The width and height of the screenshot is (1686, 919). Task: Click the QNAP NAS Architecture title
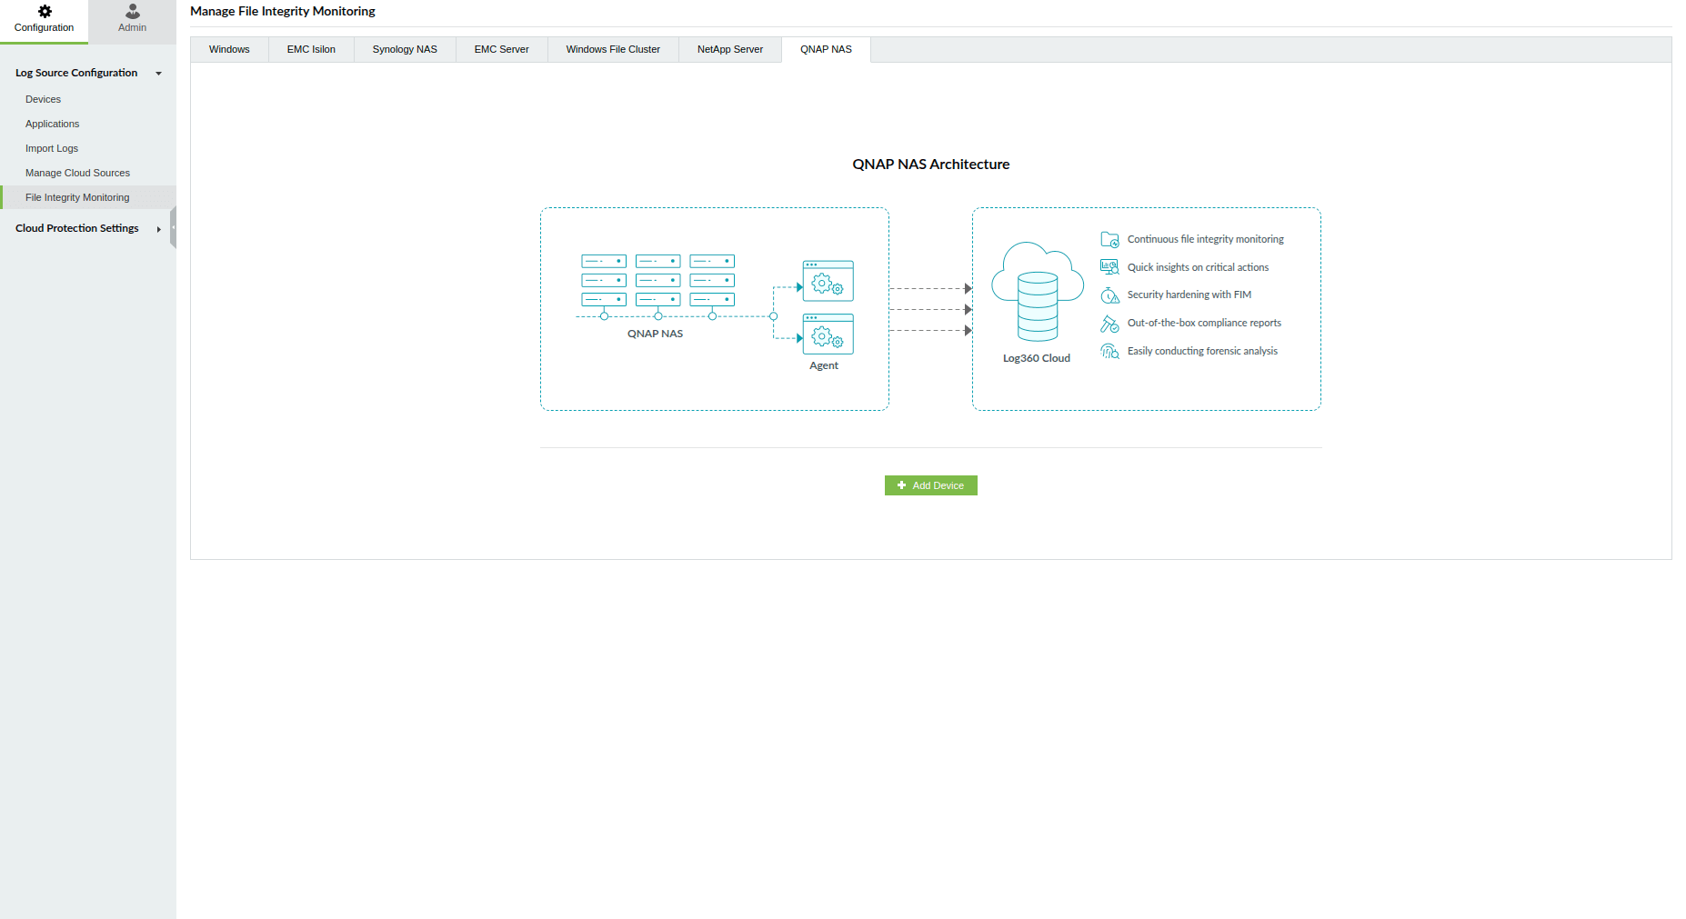click(931, 165)
